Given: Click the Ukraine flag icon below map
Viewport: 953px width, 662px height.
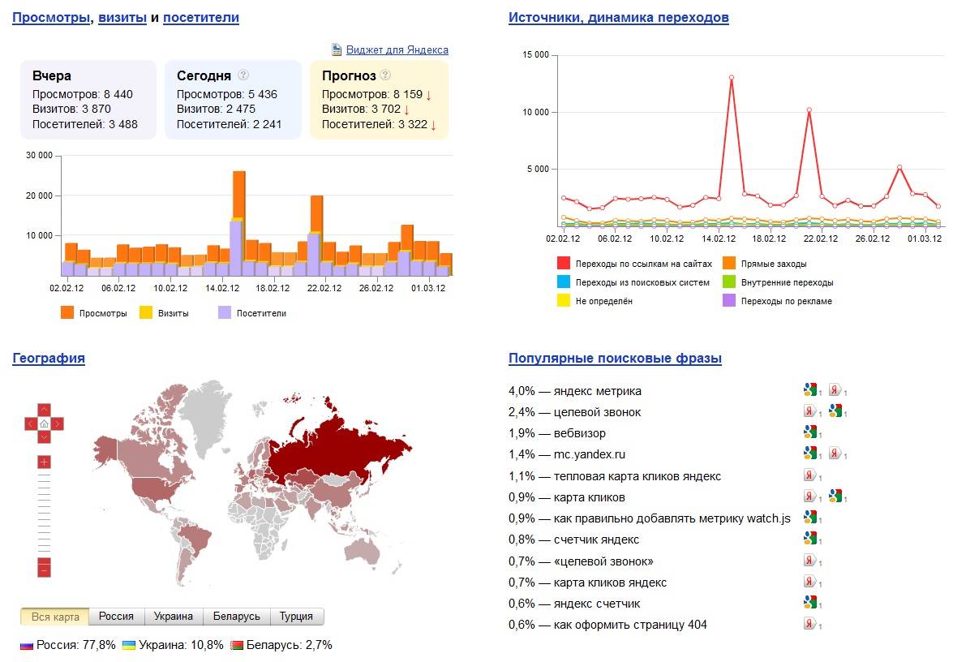Looking at the screenshot, I should point(129,646).
